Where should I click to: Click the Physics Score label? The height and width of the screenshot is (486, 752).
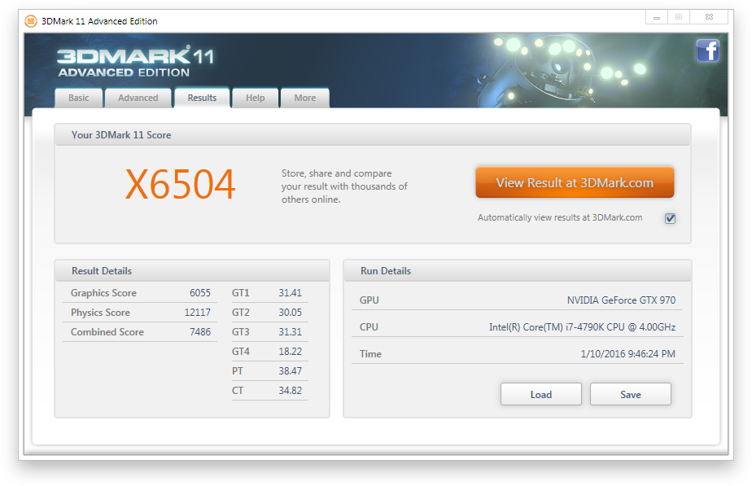click(x=100, y=313)
